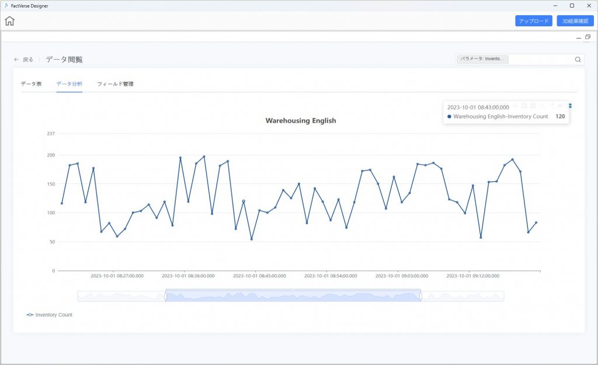Select the データ分析 tab
This screenshot has width=598, height=365.
coord(69,84)
